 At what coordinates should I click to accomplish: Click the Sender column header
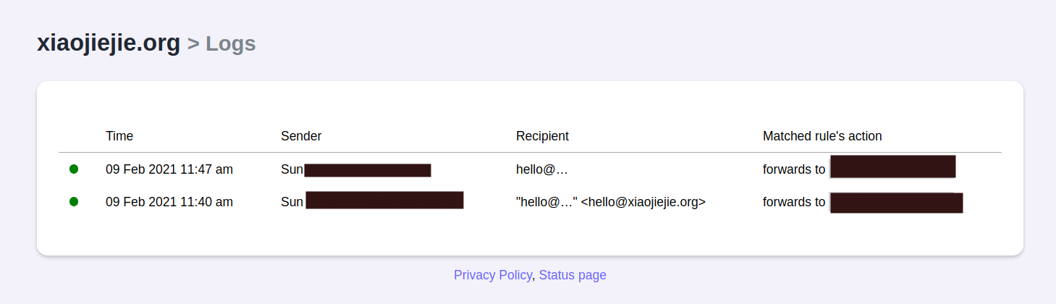(x=301, y=136)
